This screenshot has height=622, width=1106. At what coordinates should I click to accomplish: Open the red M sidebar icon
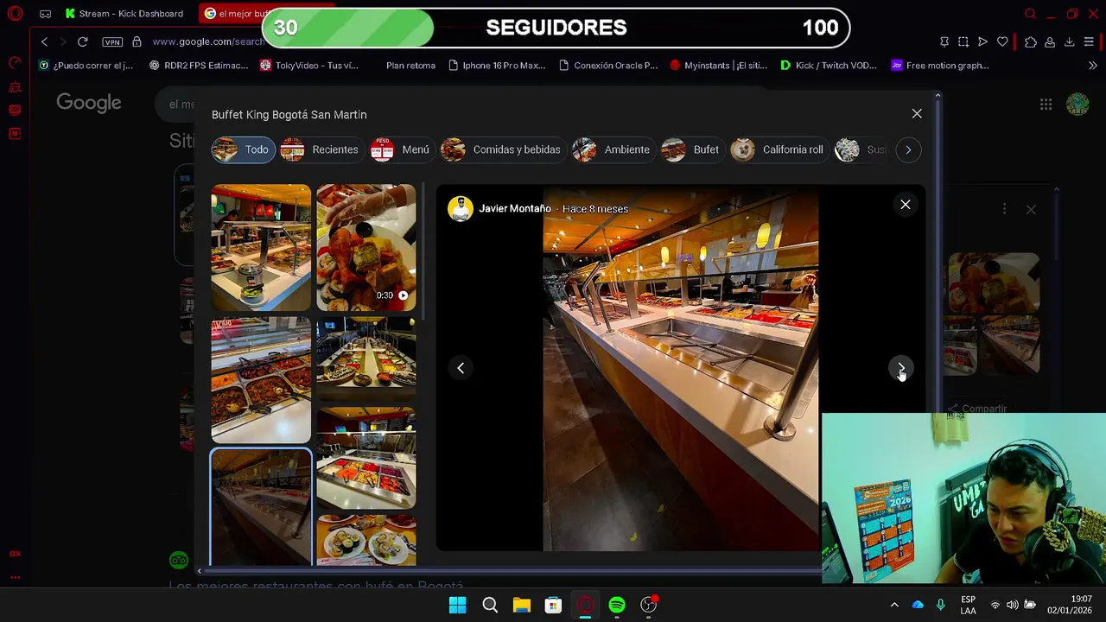pos(15,133)
